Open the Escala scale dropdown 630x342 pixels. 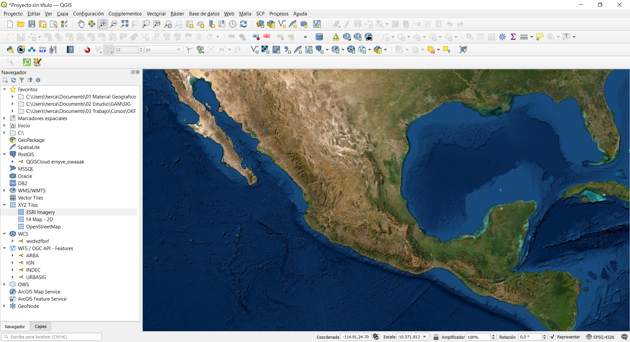point(425,337)
